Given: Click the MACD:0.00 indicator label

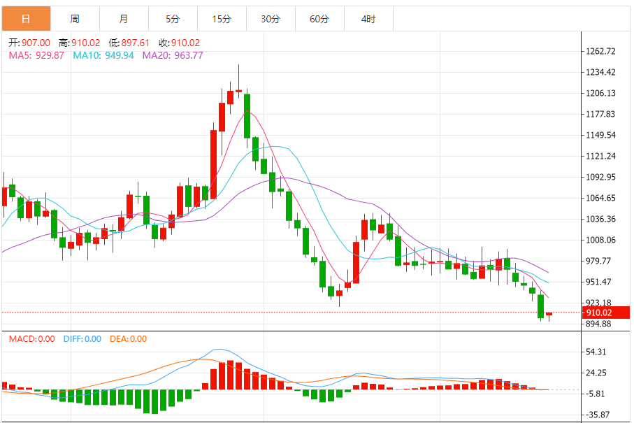Looking at the screenshot, I should (32, 339).
